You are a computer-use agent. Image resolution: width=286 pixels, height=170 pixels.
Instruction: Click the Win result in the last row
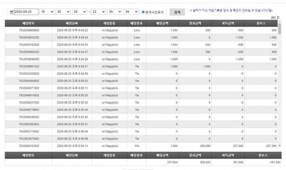pos(137,146)
